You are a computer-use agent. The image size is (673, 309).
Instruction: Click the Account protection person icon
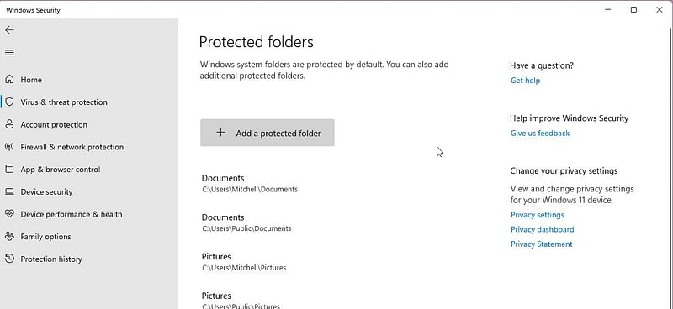click(9, 124)
